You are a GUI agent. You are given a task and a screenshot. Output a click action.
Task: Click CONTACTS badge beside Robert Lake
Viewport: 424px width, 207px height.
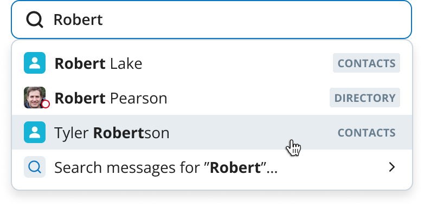click(x=367, y=63)
